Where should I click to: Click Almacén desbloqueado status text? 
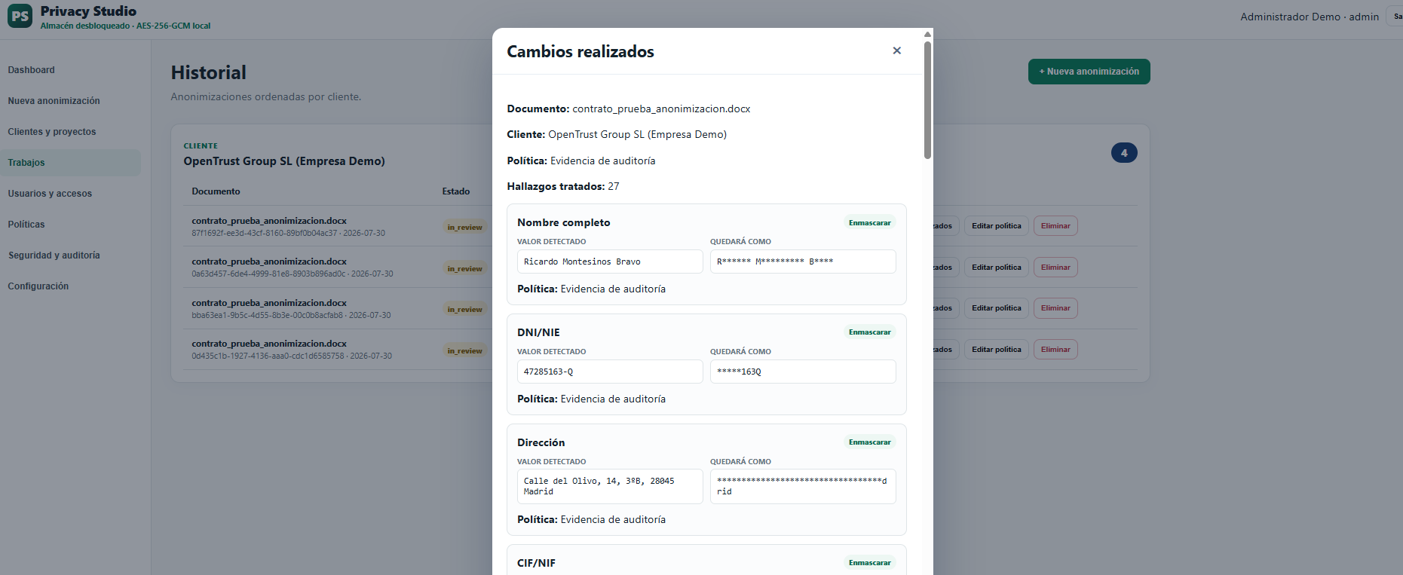125,26
